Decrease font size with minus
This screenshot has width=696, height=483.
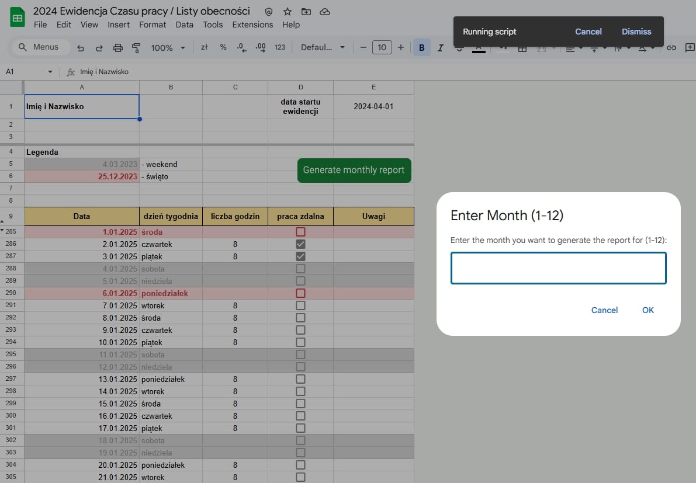pyautogui.click(x=363, y=47)
